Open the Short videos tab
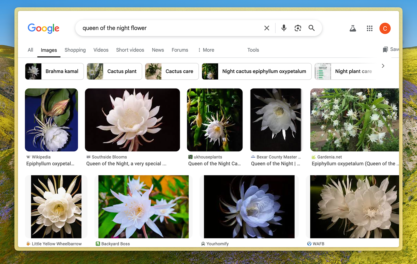Viewport: 417px width, 264px height. tap(130, 50)
